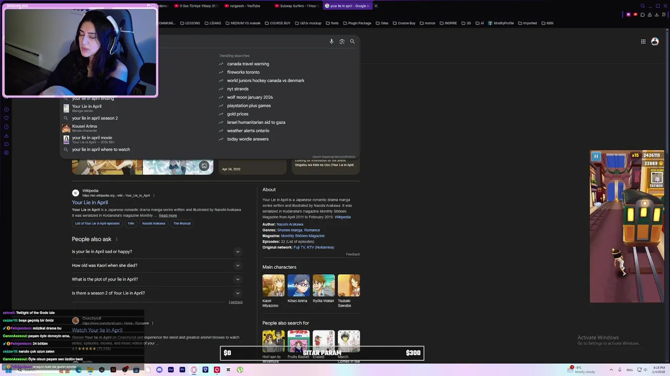Open Kōsei Arima character thumbnail
The height and width of the screenshot is (376, 670).
298,286
